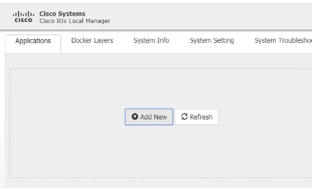
Task: Click the 'Docker Layers' tab text
Action: tap(92, 40)
